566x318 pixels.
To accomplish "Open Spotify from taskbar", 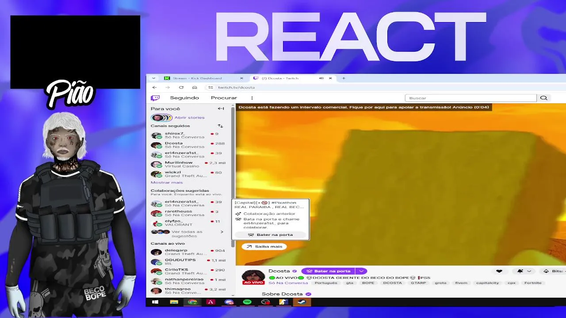I will point(247,302).
